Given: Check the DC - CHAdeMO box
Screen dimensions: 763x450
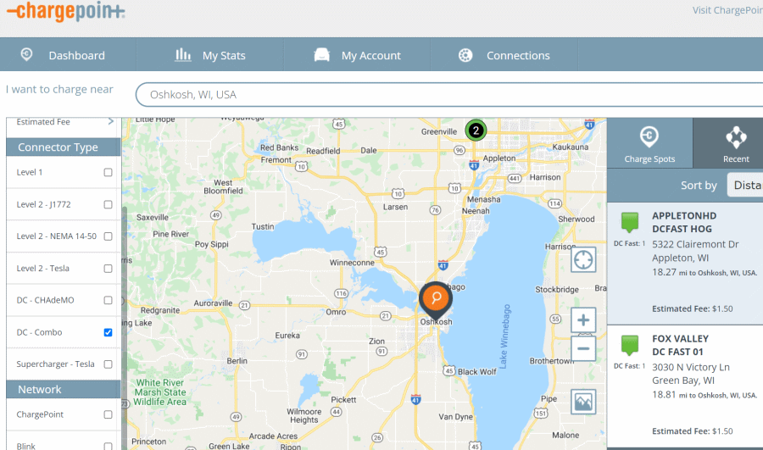Looking at the screenshot, I should pos(108,300).
